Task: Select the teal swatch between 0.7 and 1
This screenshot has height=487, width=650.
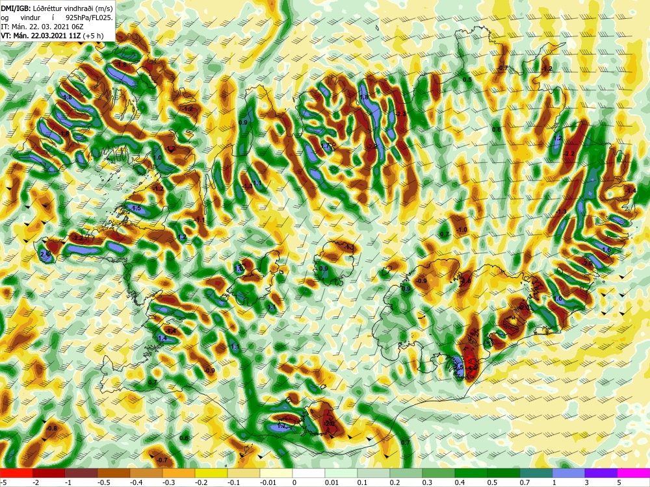Action: [x=536, y=473]
